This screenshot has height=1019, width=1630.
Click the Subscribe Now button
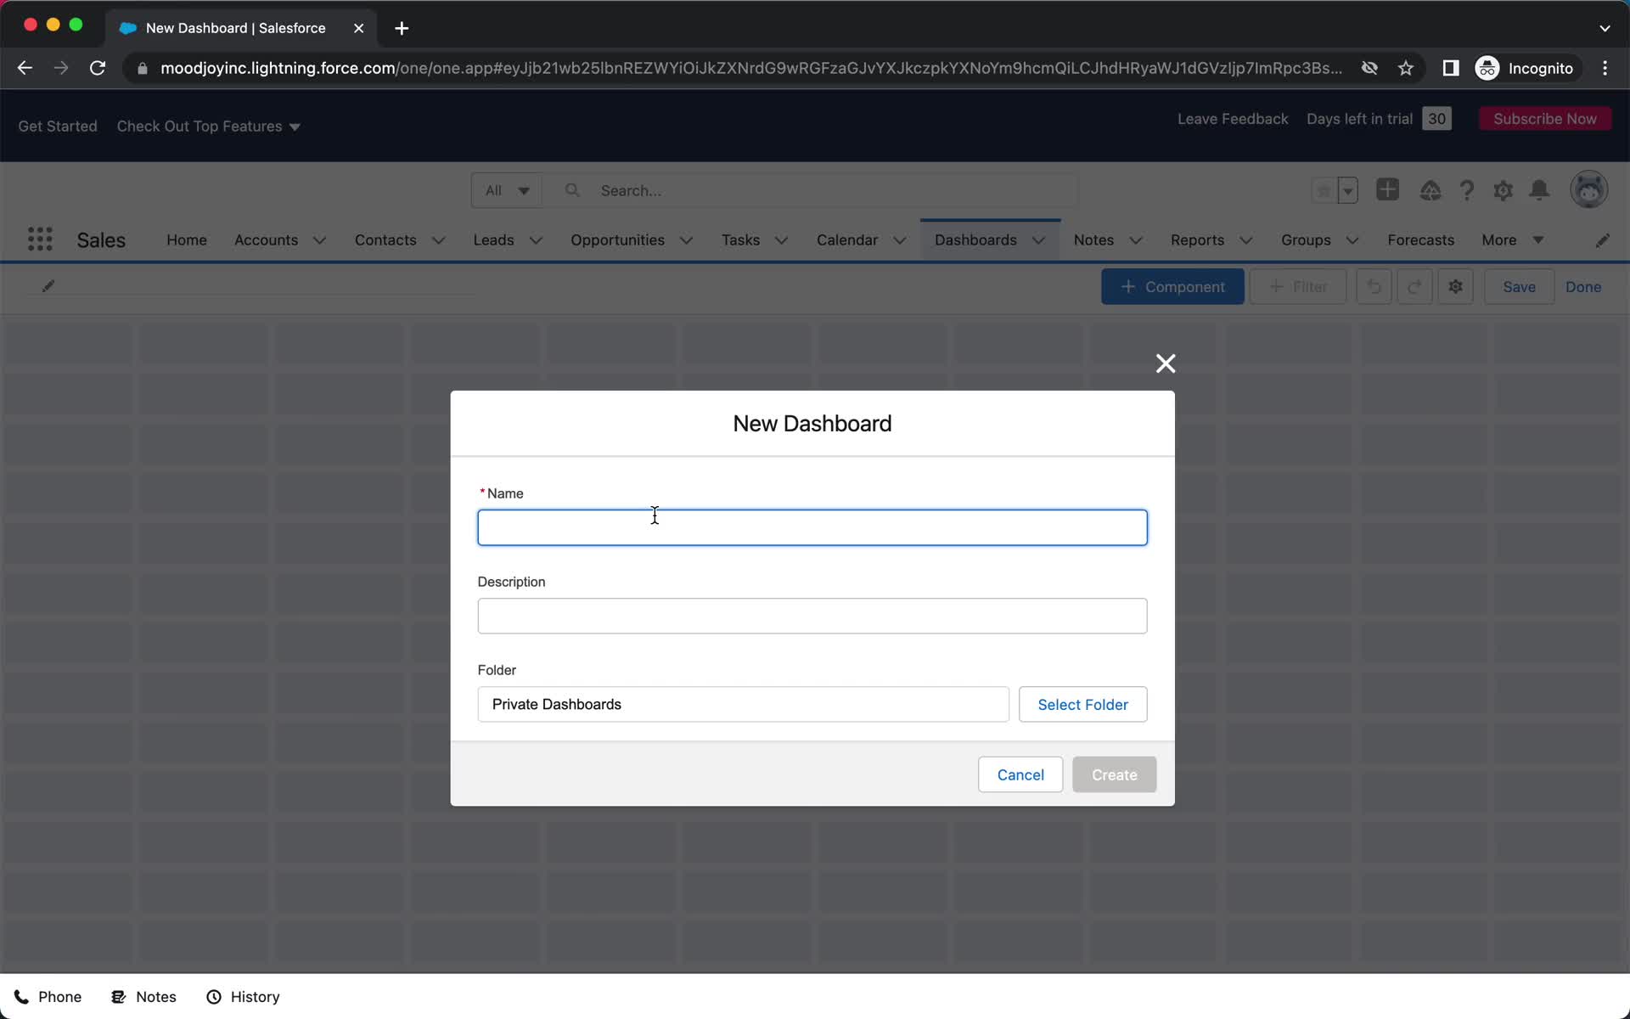tap(1544, 117)
